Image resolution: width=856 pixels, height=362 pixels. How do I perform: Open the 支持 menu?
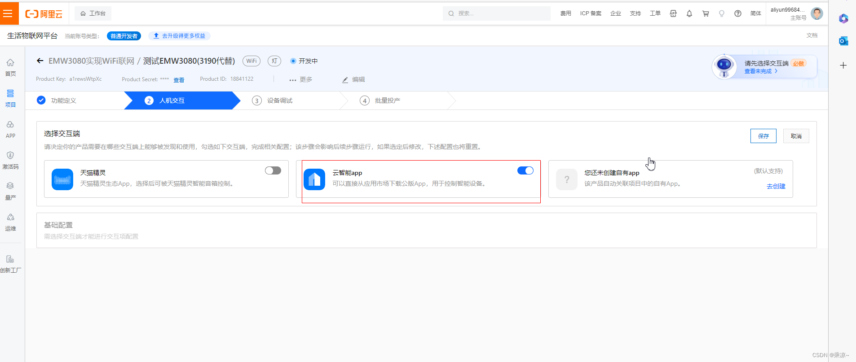pos(635,13)
